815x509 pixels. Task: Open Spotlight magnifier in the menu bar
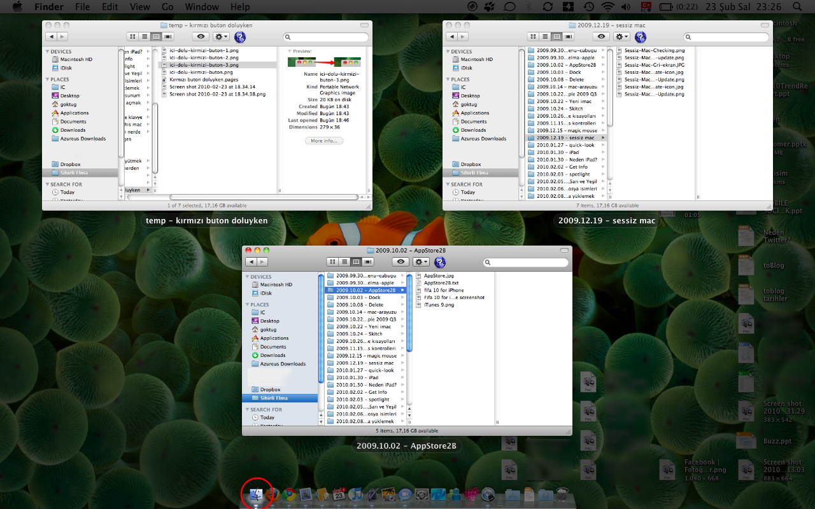click(x=797, y=7)
